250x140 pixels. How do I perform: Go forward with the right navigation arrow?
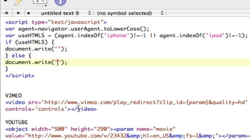tap(18, 13)
